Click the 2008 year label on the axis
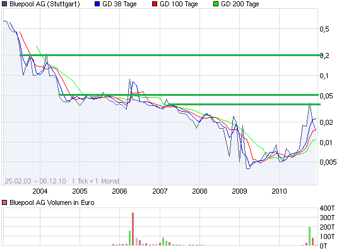 [199, 191]
